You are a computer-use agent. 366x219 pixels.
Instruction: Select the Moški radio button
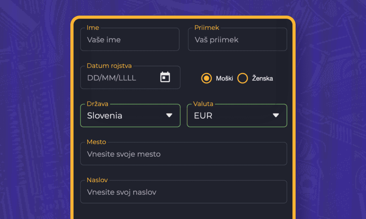207,78
